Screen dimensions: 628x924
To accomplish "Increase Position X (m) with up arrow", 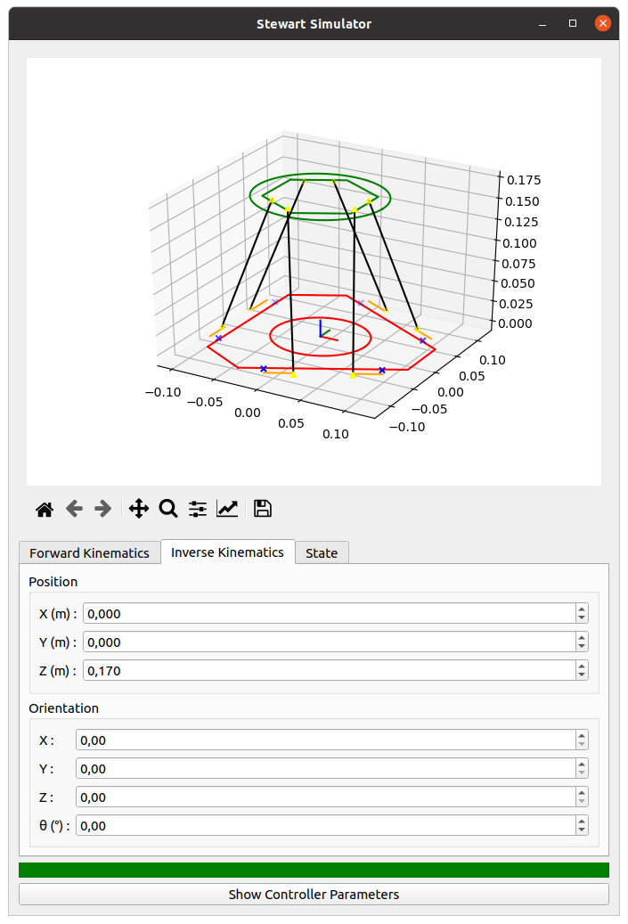I will [582, 609].
